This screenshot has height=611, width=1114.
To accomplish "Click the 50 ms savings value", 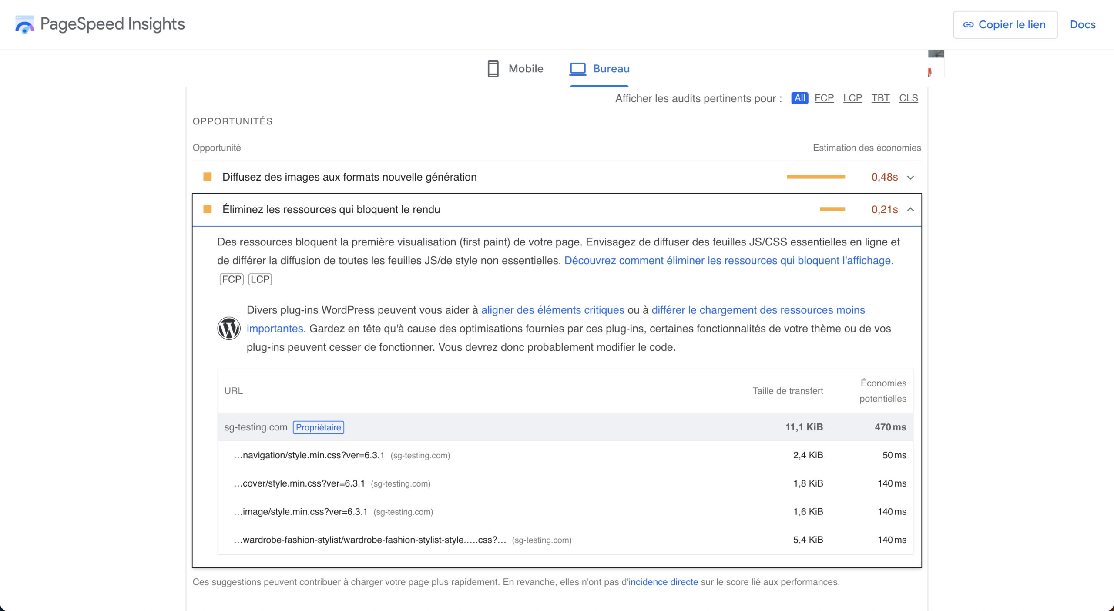I will [x=894, y=455].
